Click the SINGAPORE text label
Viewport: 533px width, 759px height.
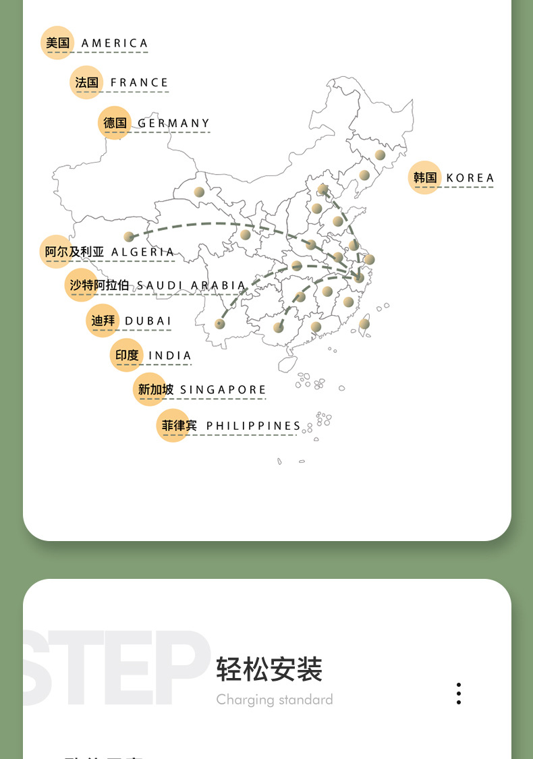223,390
